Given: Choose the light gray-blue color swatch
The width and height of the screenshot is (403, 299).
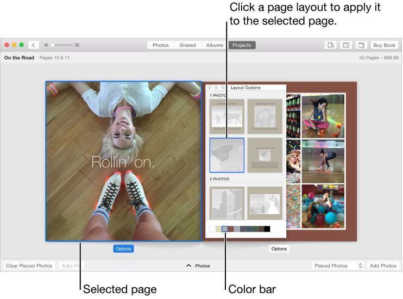Looking at the screenshot, I should [x=237, y=229].
